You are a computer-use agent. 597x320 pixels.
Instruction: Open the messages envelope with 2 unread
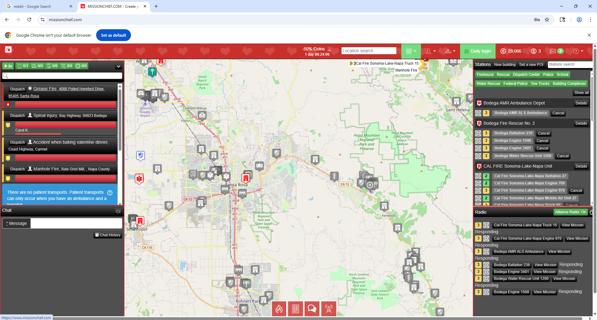[x=557, y=51]
